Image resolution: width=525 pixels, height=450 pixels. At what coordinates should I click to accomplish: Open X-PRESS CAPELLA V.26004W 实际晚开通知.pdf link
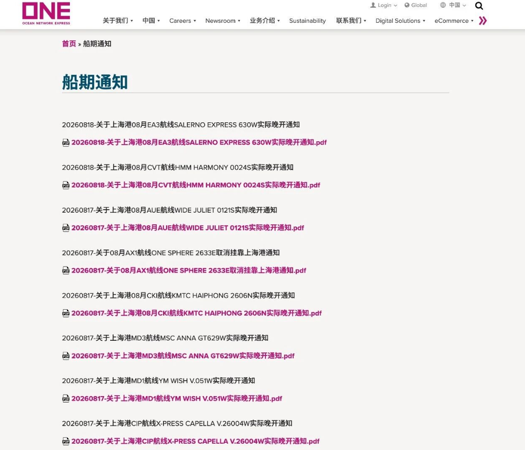pyautogui.click(x=195, y=441)
